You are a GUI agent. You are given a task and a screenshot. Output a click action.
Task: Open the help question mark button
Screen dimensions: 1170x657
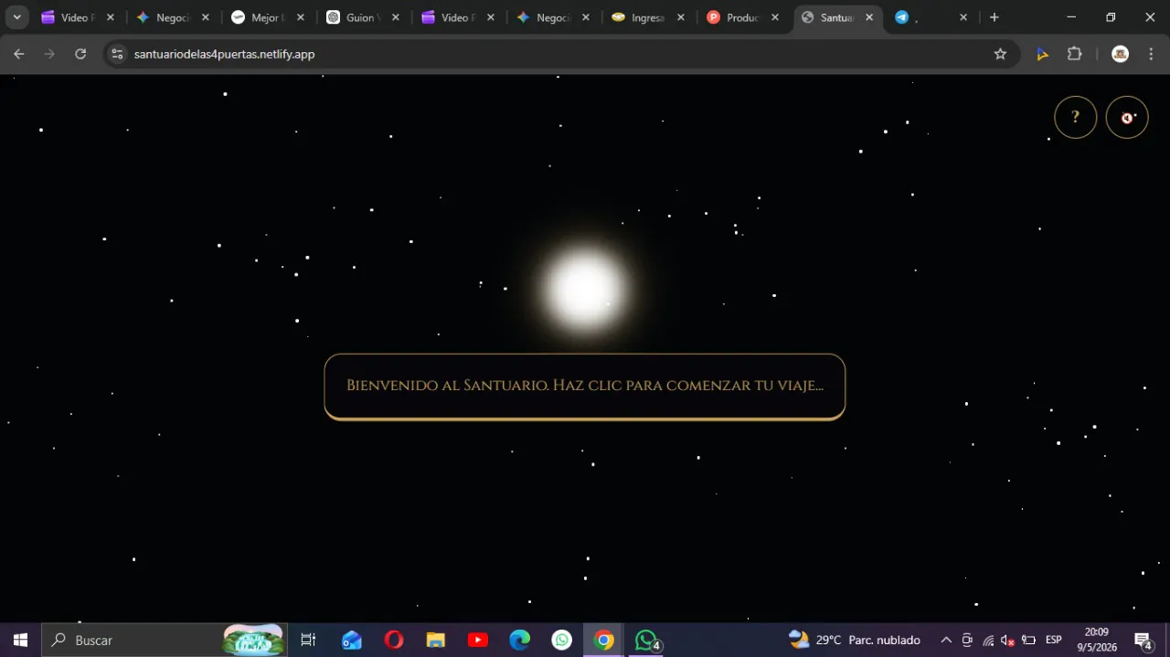coord(1076,117)
